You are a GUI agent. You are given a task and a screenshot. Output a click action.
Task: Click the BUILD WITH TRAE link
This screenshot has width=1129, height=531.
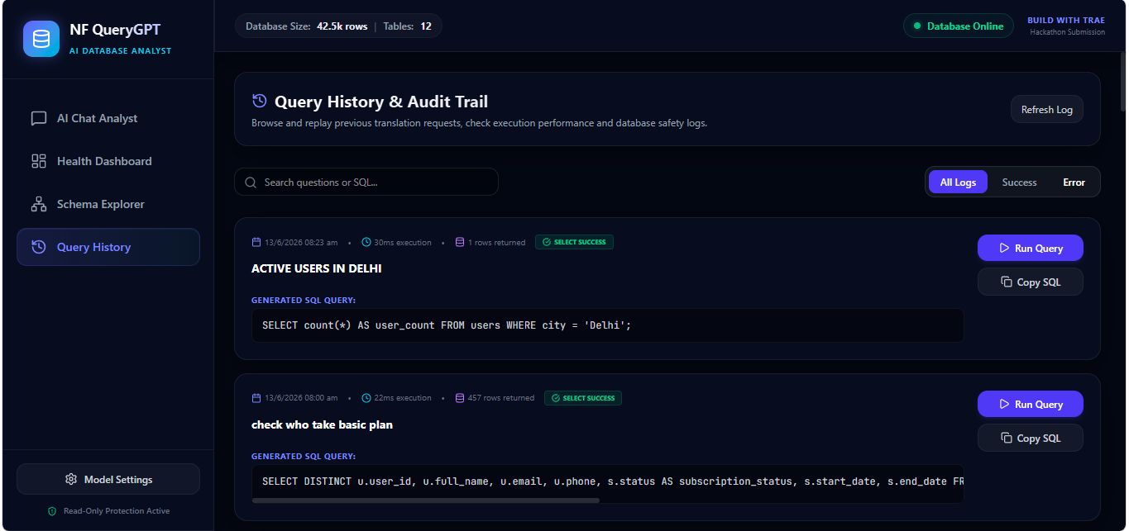click(1066, 20)
